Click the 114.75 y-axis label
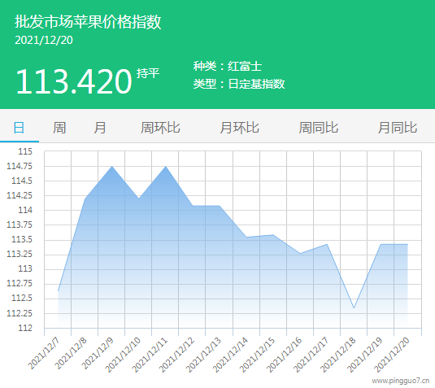 (x=20, y=166)
